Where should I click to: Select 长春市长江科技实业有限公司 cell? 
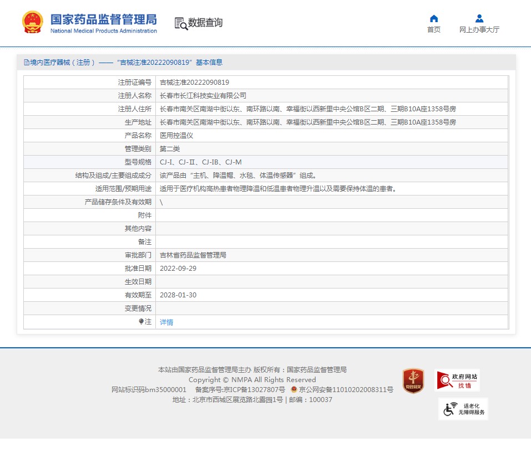(203, 96)
